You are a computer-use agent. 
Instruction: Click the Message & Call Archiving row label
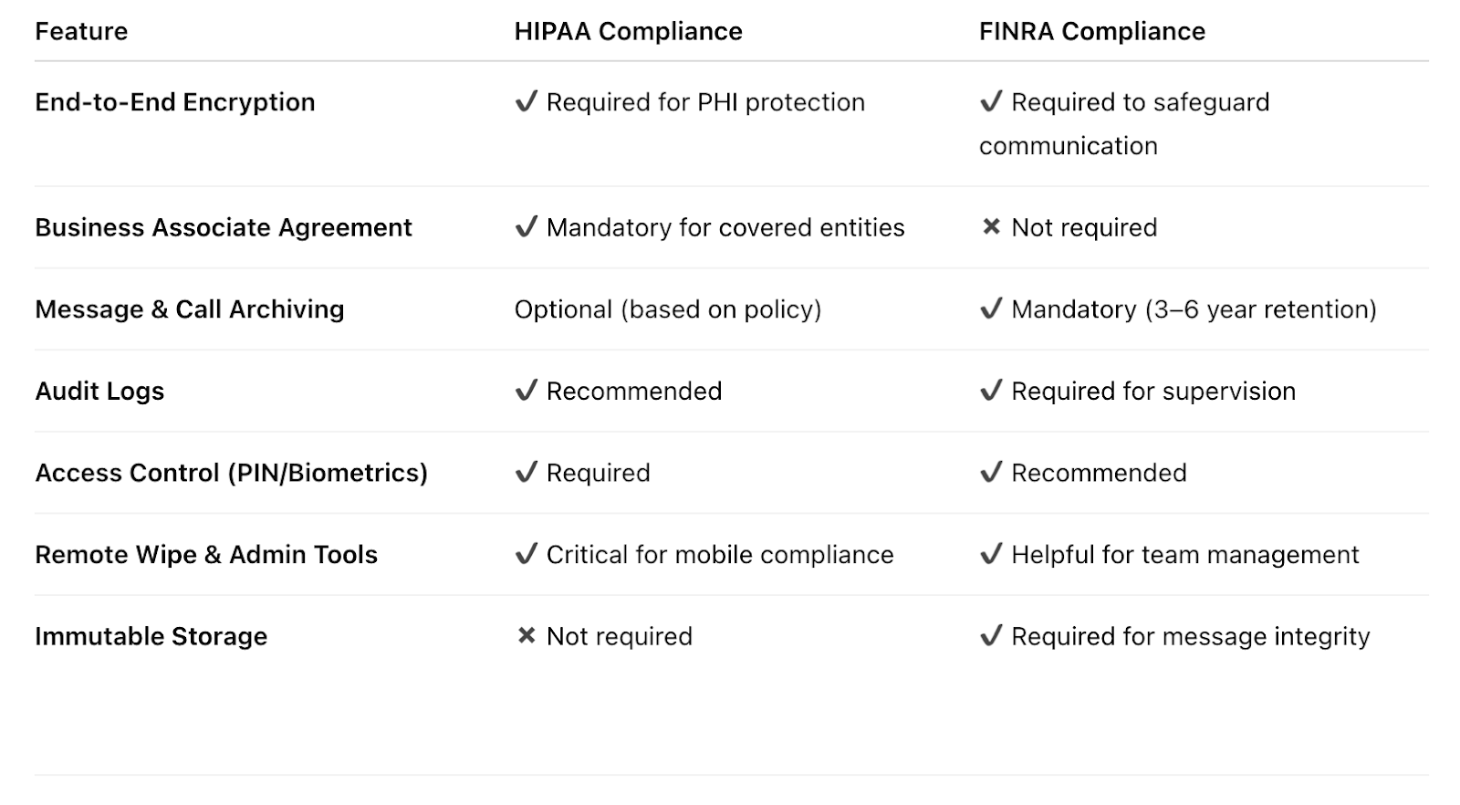pyautogui.click(x=190, y=309)
